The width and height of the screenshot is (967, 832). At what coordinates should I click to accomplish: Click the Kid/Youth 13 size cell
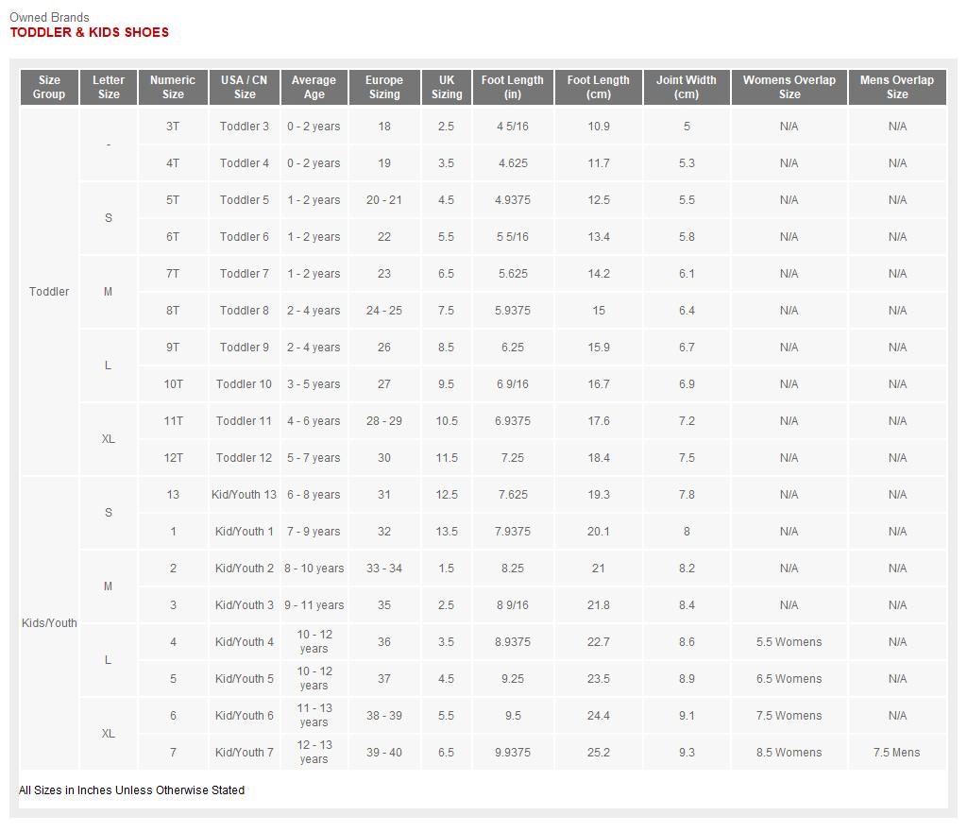[x=245, y=495]
